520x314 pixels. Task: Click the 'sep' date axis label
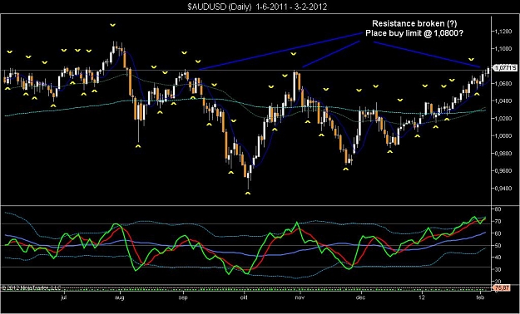tap(183, 297)
